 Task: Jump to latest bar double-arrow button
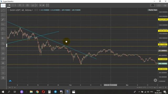(155, 80)
